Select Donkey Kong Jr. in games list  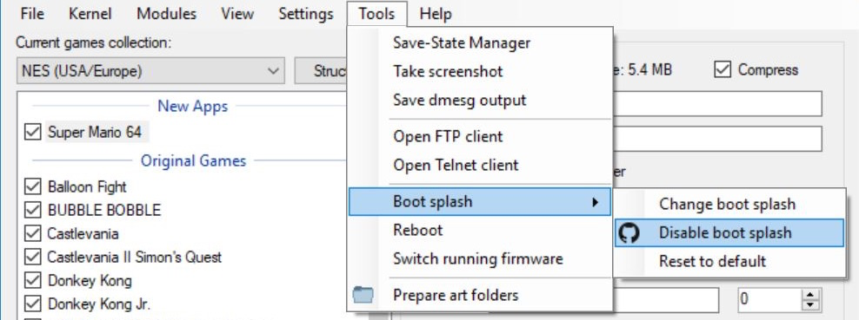coord(98,304)
